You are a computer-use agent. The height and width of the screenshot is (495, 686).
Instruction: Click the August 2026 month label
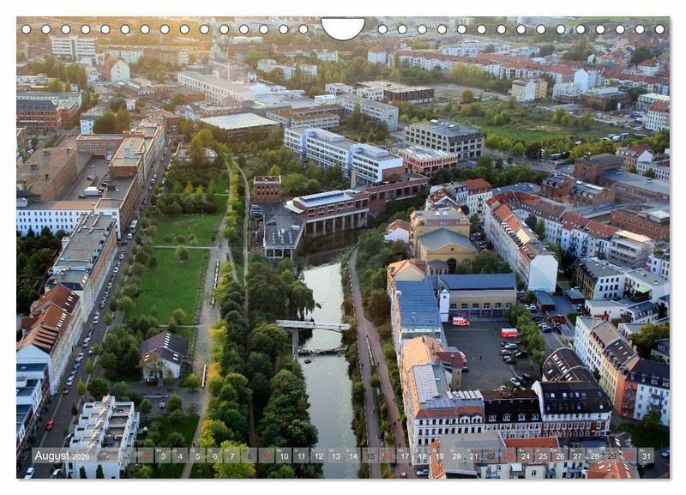point(62,456)
